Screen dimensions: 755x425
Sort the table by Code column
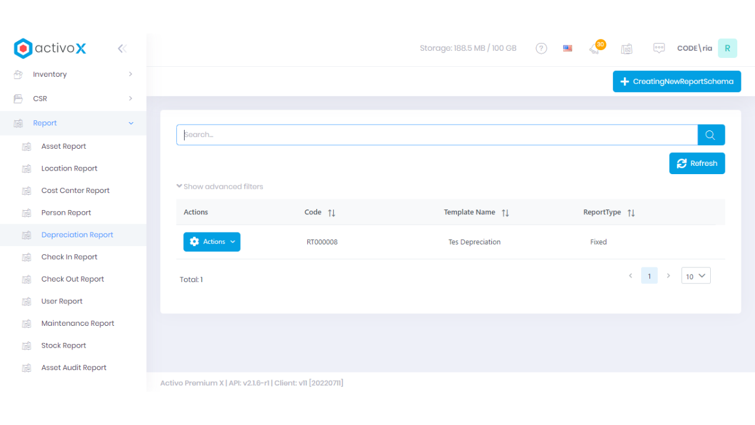tap(331, 212)
